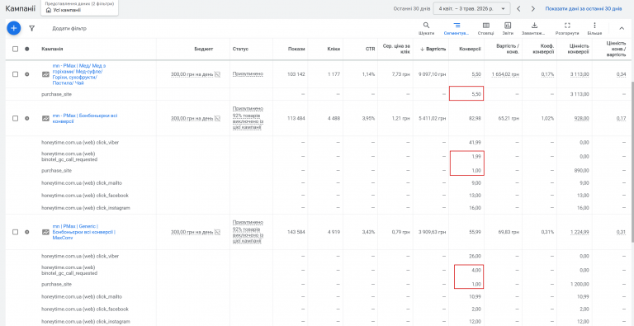Click PMax campaign type icon of 'Мед' campaign
The image size is (634, 326).
(x=45, y=74)
